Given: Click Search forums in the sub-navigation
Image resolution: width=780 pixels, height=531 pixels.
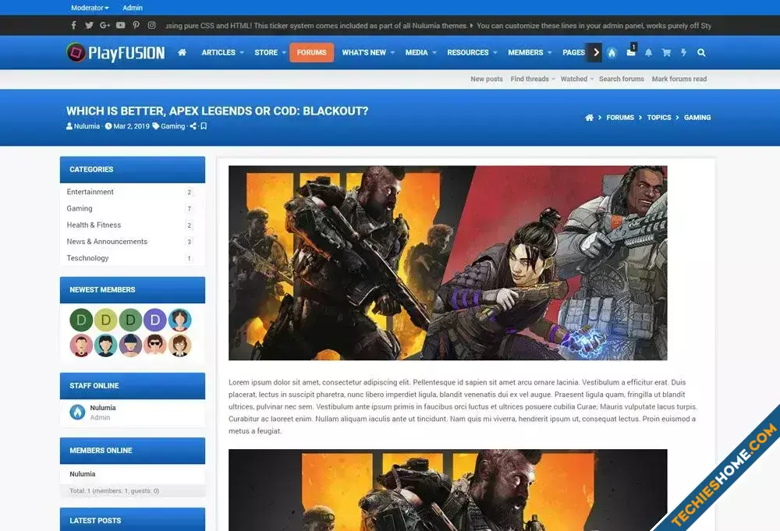Looking at the screenshot, I should (x=622, y=79).
